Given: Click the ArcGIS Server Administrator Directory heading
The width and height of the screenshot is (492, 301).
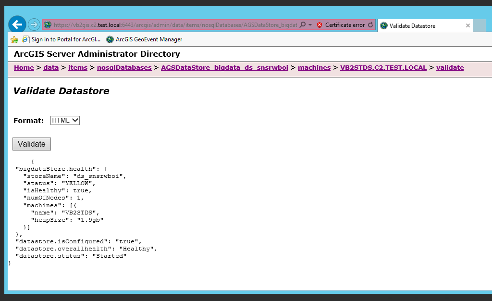Looking at the screenshot, I should click(97, 54).
